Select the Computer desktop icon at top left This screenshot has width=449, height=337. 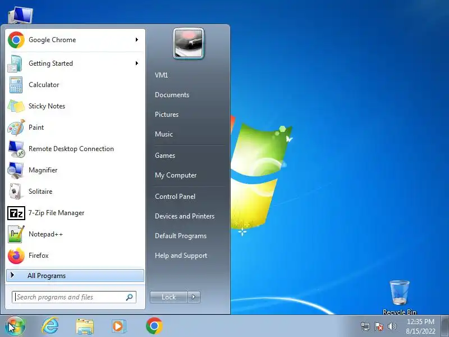pos(20,15)
